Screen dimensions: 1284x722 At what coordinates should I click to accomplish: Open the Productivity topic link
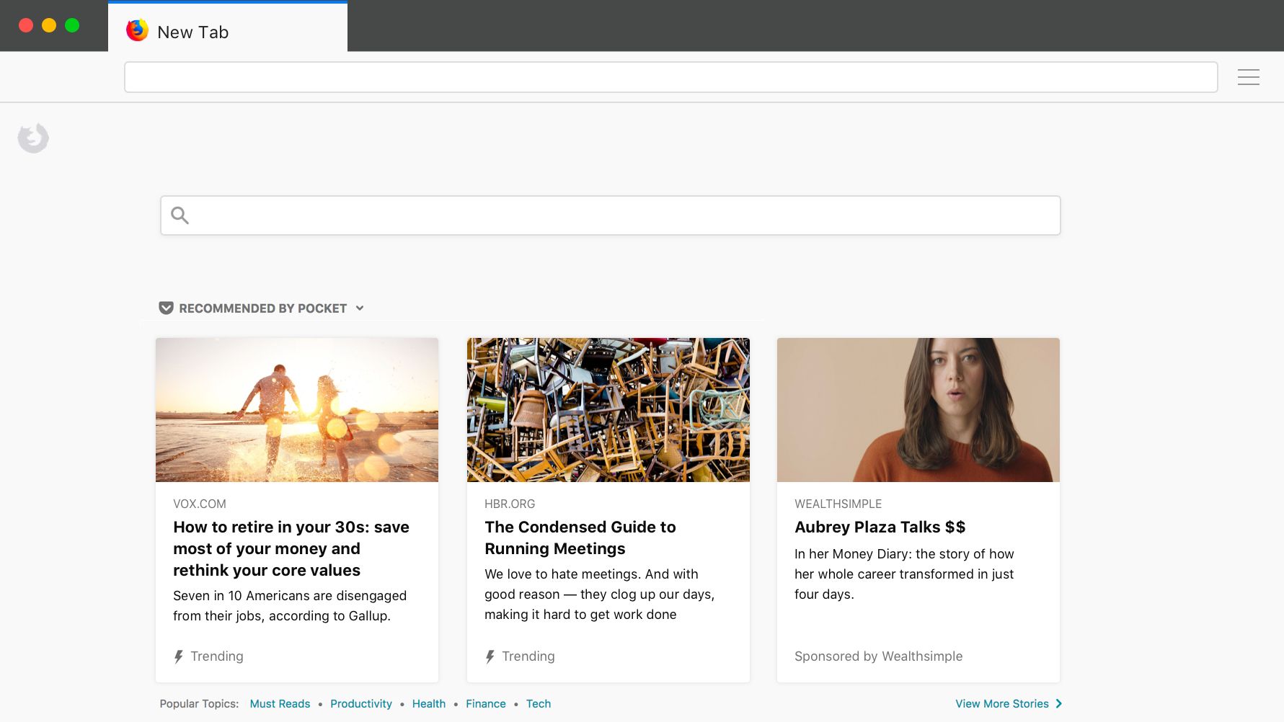pos(361,704)
